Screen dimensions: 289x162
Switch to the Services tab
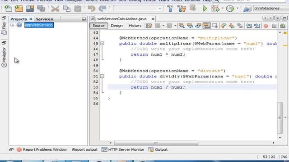[44, 19]
